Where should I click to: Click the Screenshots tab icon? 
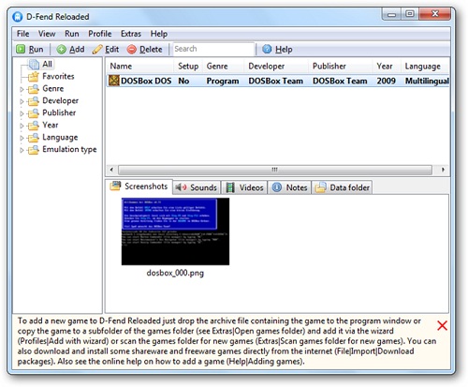[115, 186]
